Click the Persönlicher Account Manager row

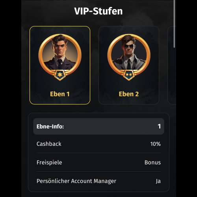pos(98,181)
